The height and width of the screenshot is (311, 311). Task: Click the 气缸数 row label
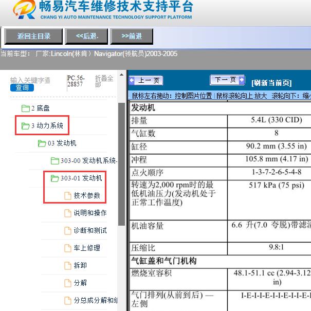(143, 134)
